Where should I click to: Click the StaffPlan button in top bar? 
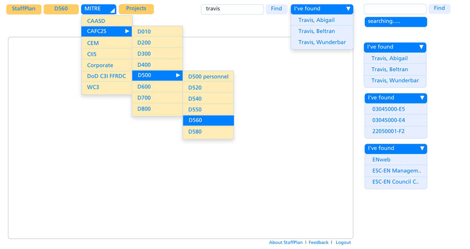23,9
